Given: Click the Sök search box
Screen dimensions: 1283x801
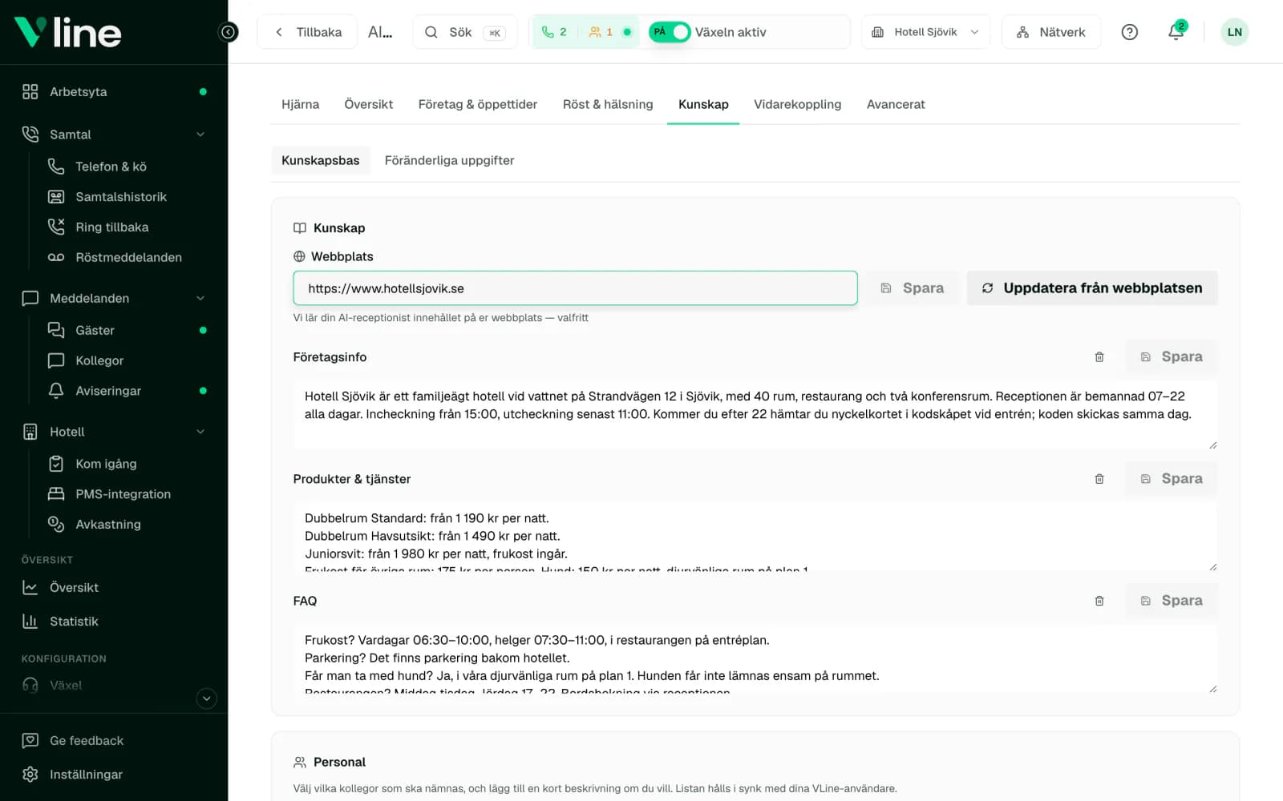Looking at the screenshot, I should [x=465, y=32].
